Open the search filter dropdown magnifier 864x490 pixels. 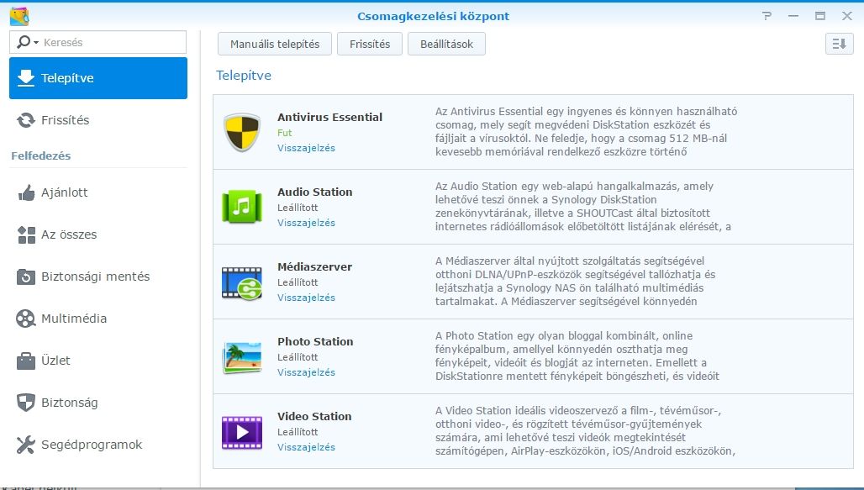(27, 42)
